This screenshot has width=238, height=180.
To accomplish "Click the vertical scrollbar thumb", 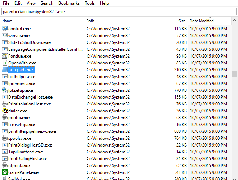I will [x=235, y=74].
